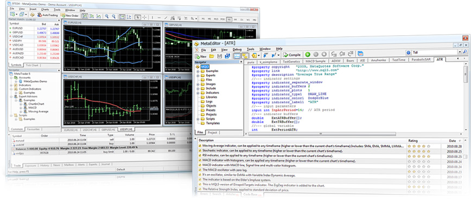The height and width of the screenshot is (200, 471).
Task: Click Date column header in Code Base list
Action: coord(453,140)
